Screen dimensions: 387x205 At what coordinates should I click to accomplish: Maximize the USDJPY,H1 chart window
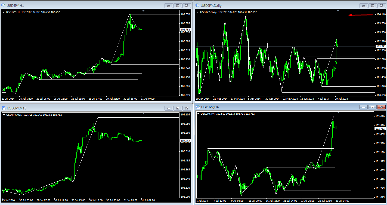[178, 5]
